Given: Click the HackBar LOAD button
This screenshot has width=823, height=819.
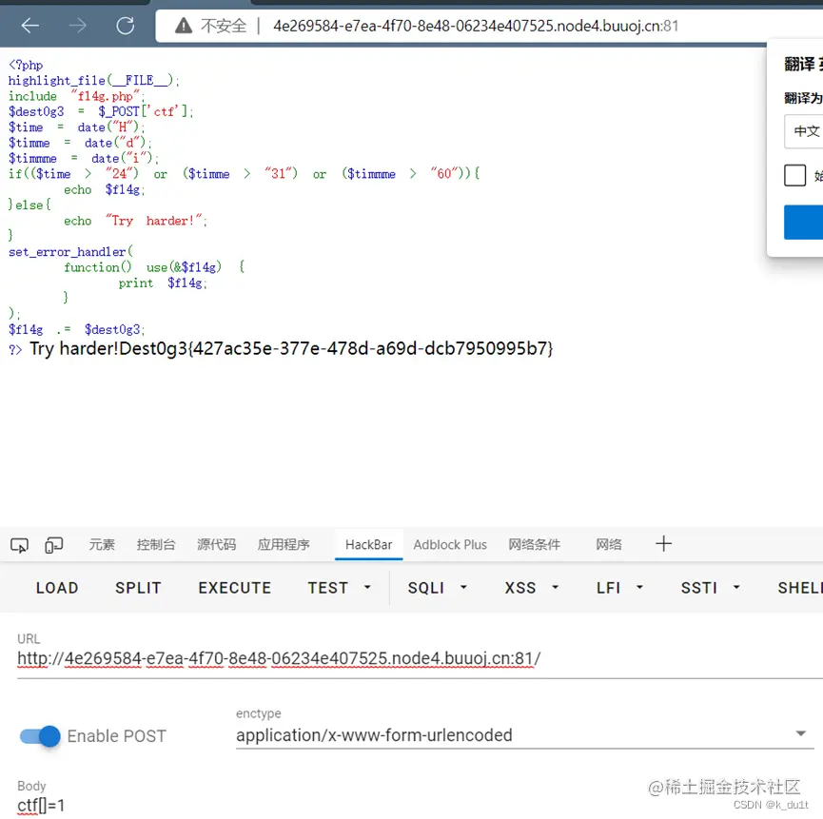Looking at the screenshot, I should (57, 588).
